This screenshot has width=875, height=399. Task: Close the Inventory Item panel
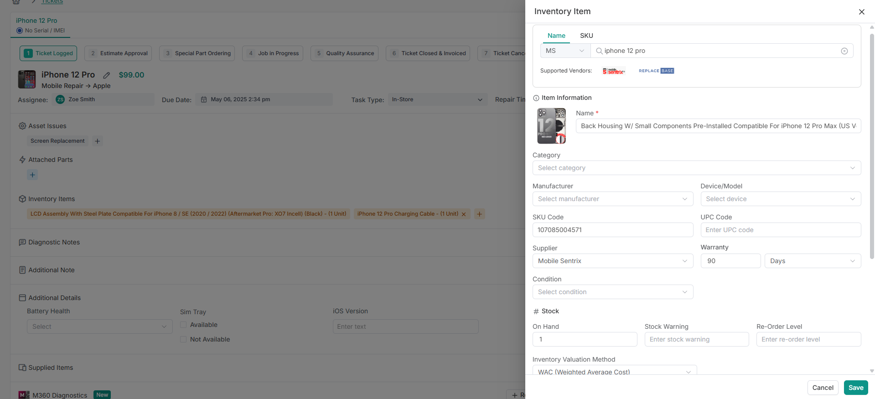point(861,12)
